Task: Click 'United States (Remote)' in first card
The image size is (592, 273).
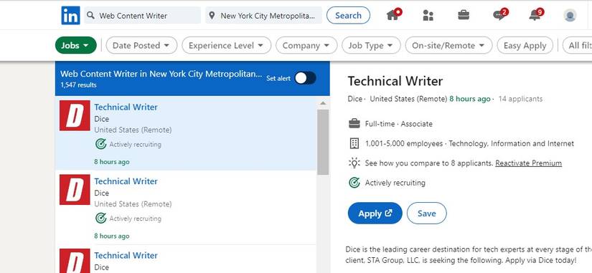Action: click(133, 130)
